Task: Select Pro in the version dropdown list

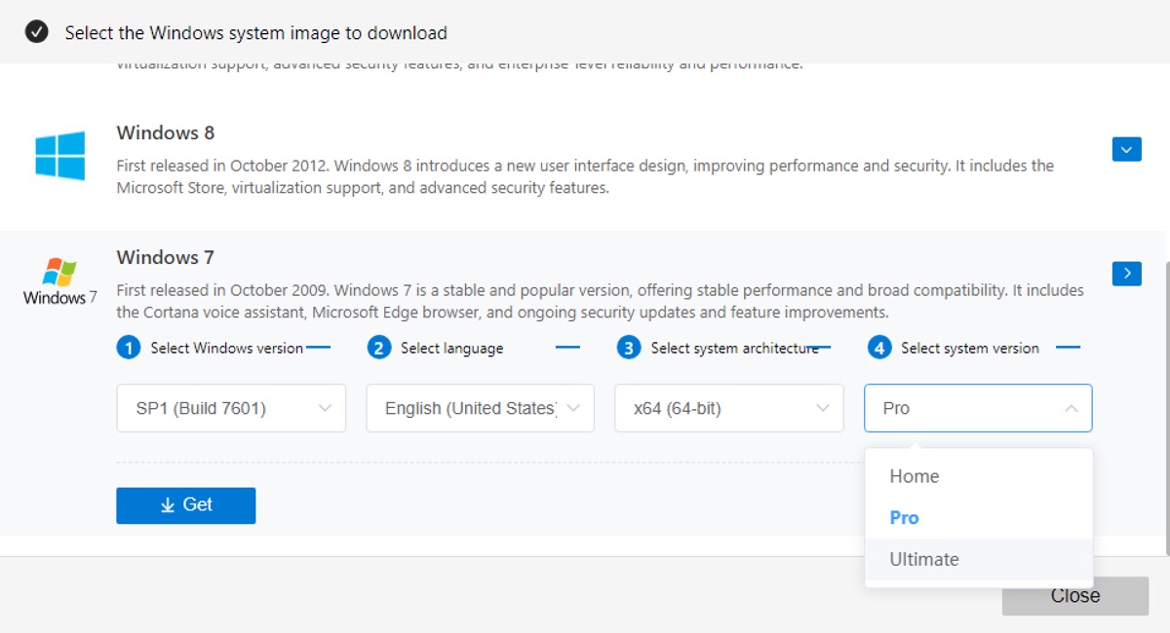Action: coord(903,517)
